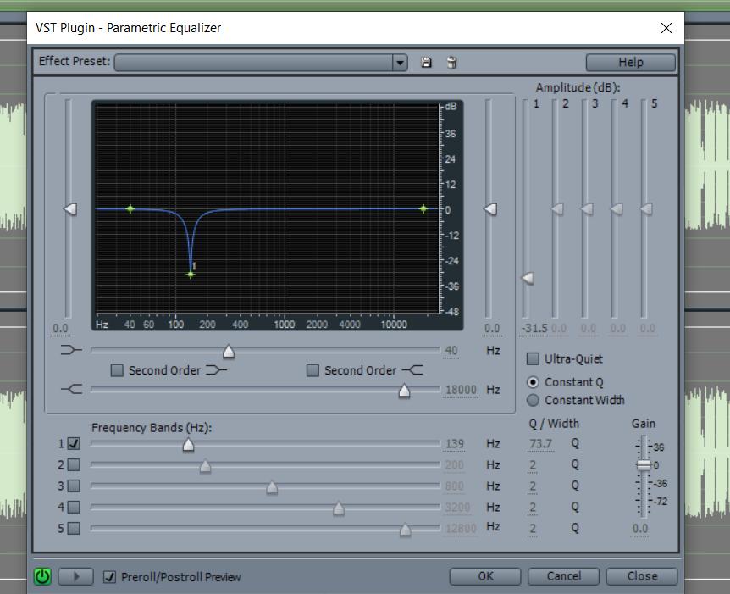730x594 pixels.
Task: Enable the Ultra-Quiet checkbox
Action: 534,358
